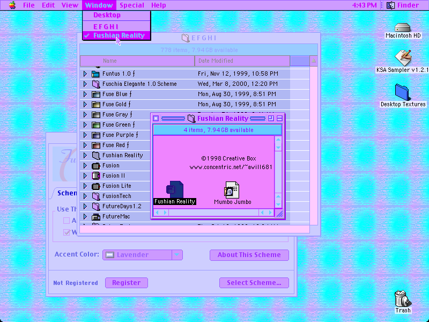Tick the unchecked checkbox in the Kaleidoscope window
Viewport: 429px width, 322px height.
coord(66,221)
